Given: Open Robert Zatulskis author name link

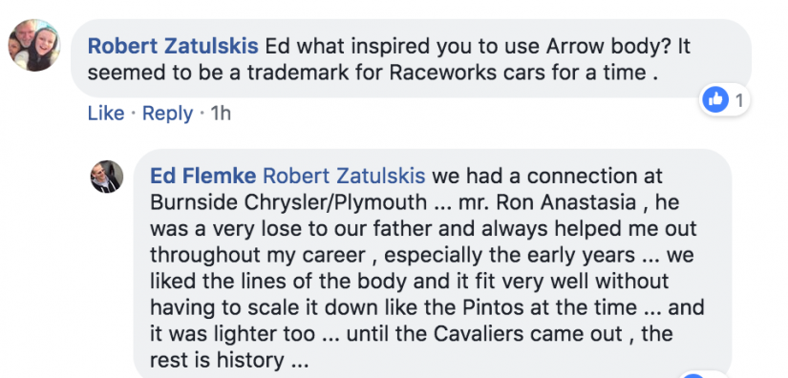Looking at the screenshot, I should [x=173, y=47].
